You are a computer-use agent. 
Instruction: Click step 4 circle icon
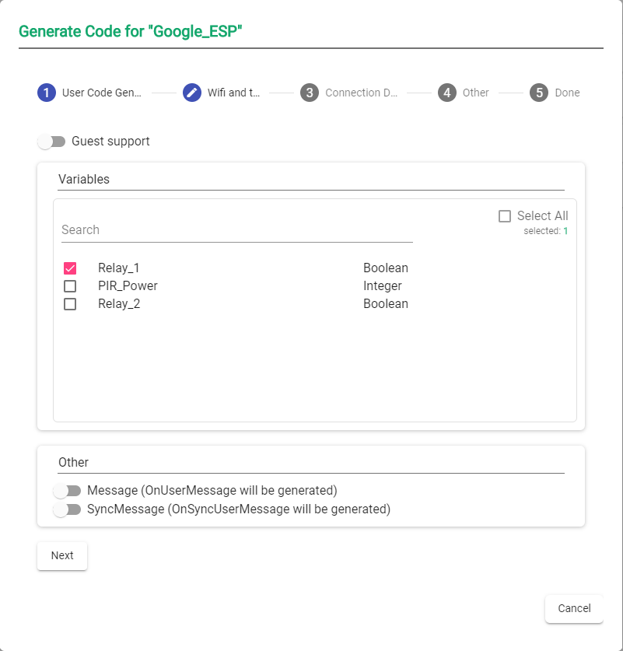447,93
